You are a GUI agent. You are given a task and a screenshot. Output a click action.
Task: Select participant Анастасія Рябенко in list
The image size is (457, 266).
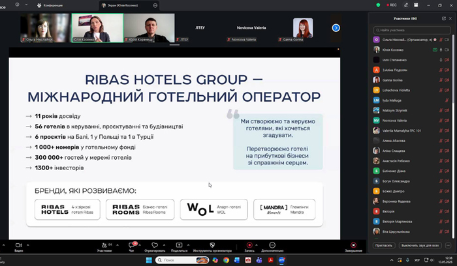411,161
